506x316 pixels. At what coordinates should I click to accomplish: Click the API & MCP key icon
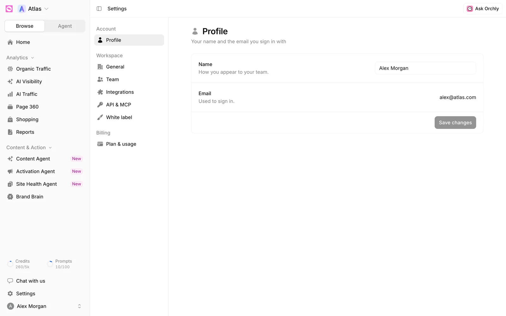click(100, 105)
